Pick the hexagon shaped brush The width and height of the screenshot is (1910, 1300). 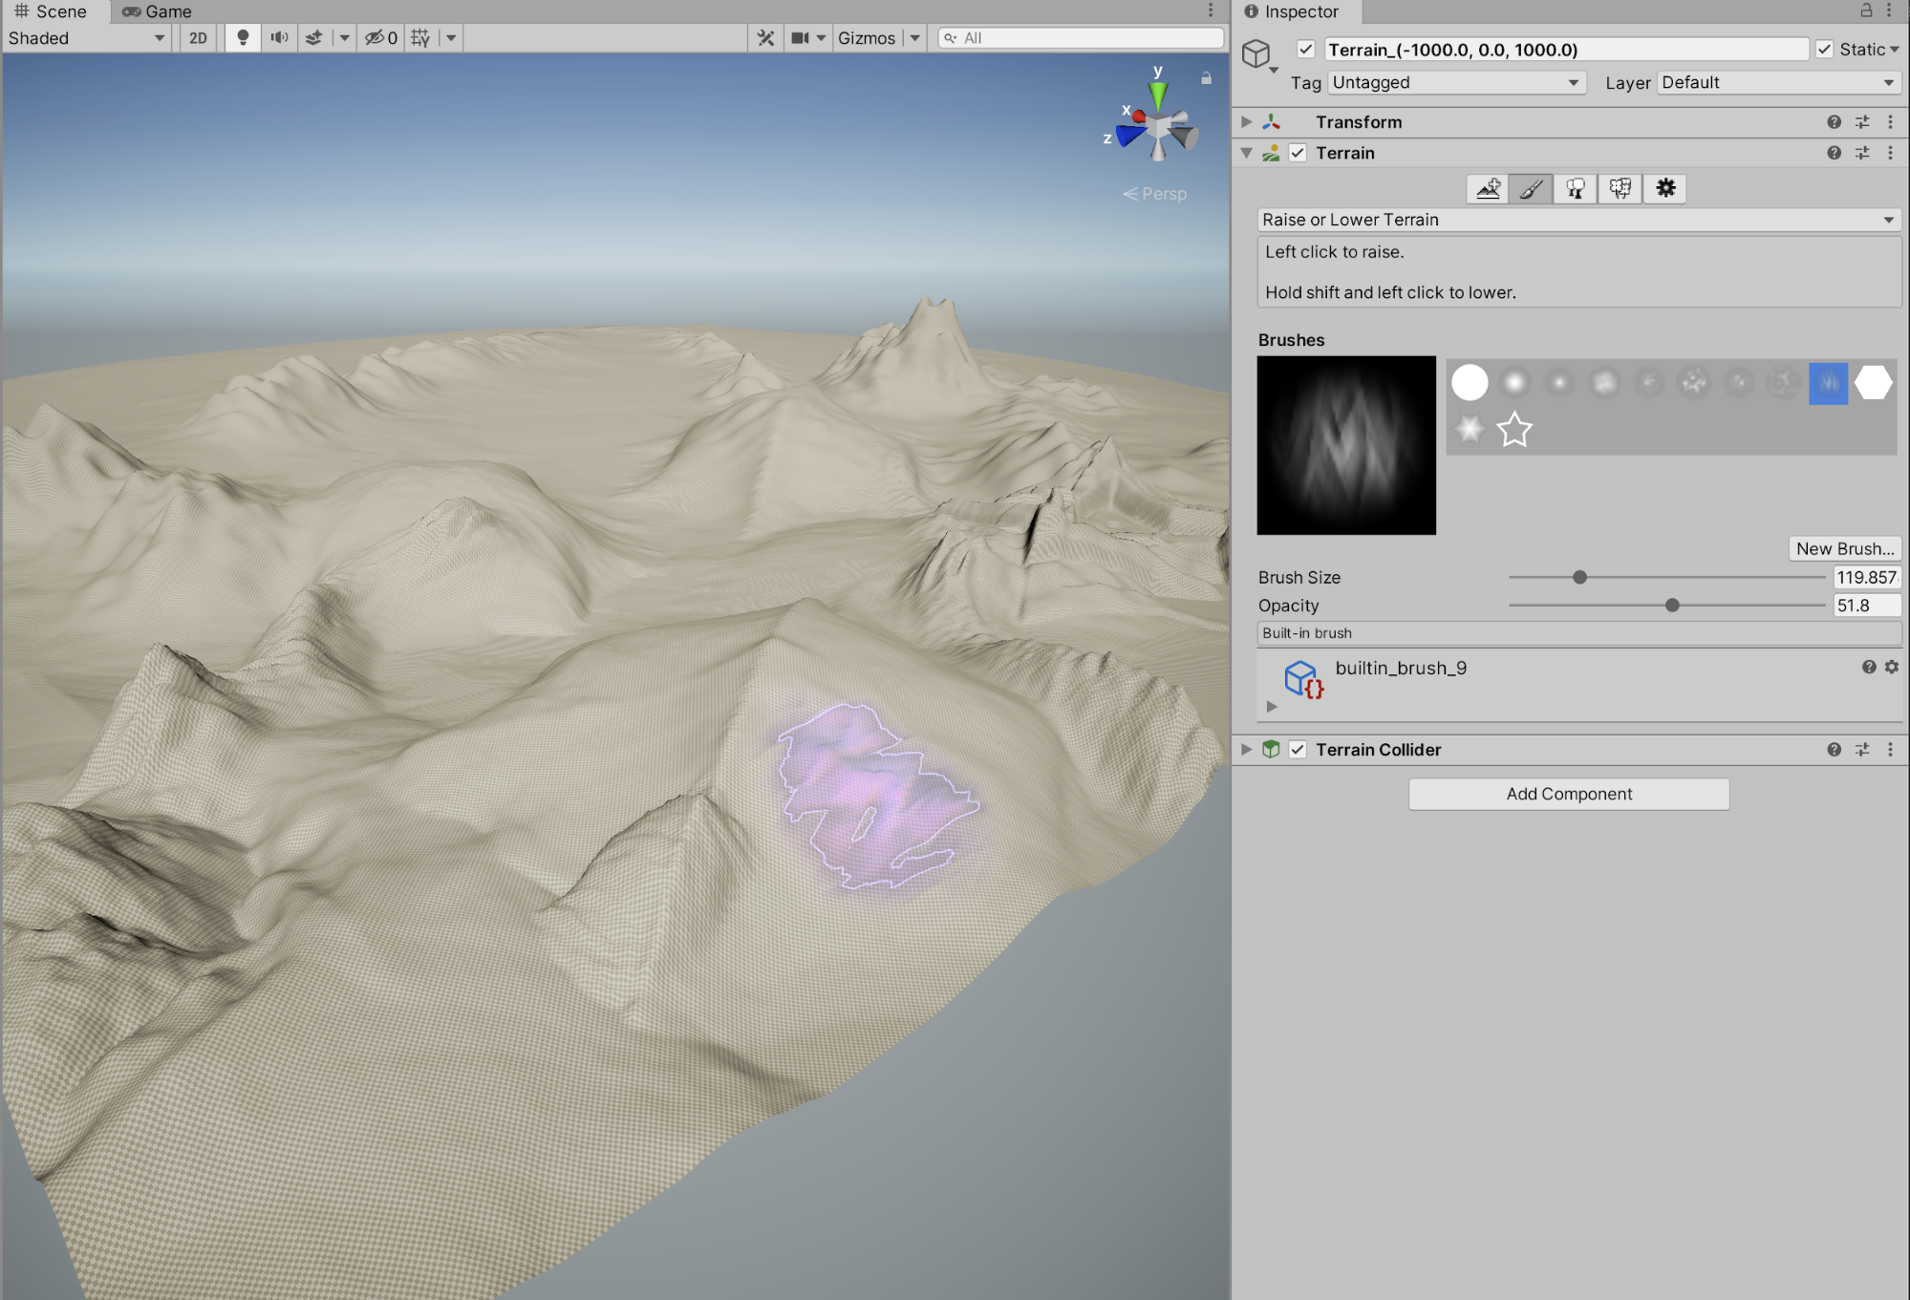click(x=1873, y=383)
